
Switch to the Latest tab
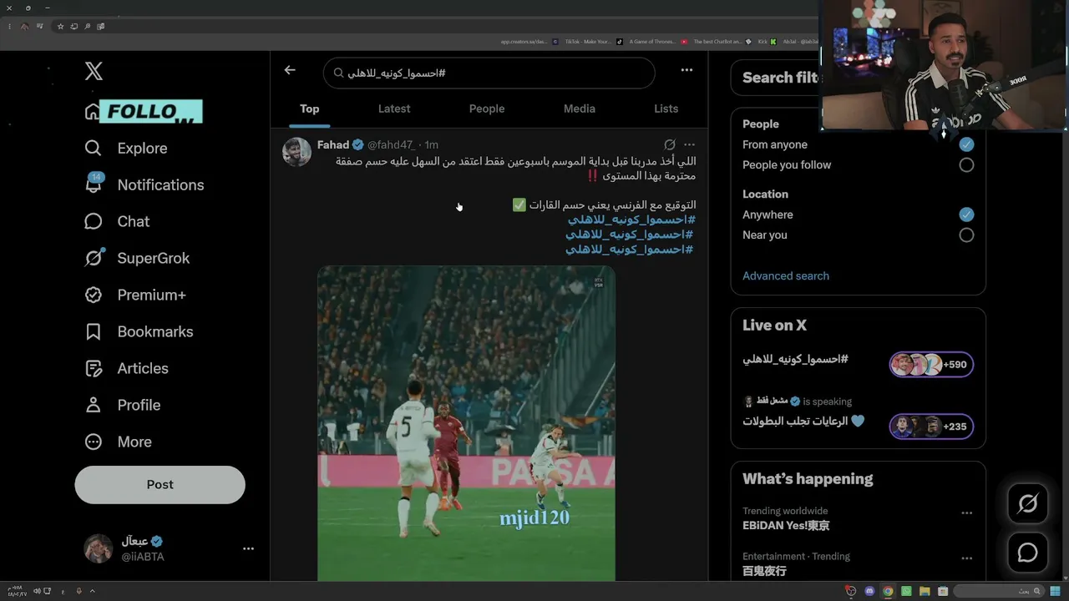pos(394,109)
